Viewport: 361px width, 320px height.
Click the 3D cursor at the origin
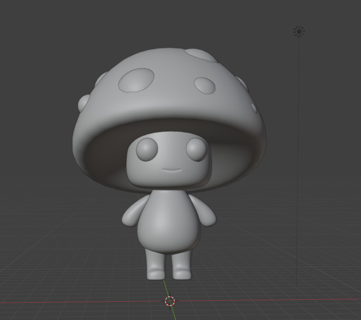(170, 301)
